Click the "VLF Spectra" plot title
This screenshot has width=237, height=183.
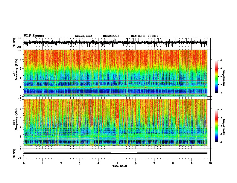click(34, 36)
